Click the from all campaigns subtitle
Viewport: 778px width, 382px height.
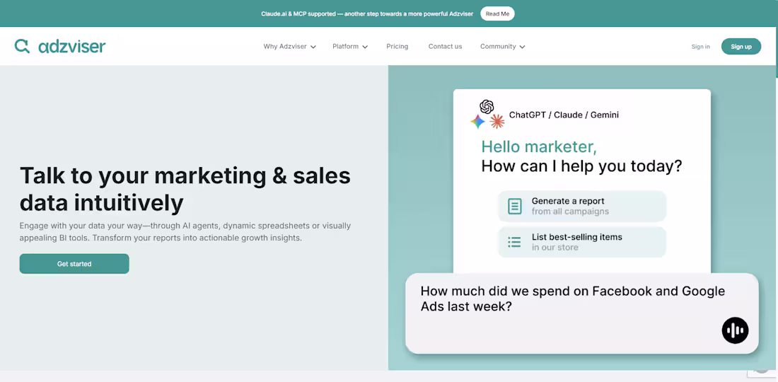point(570,212)
